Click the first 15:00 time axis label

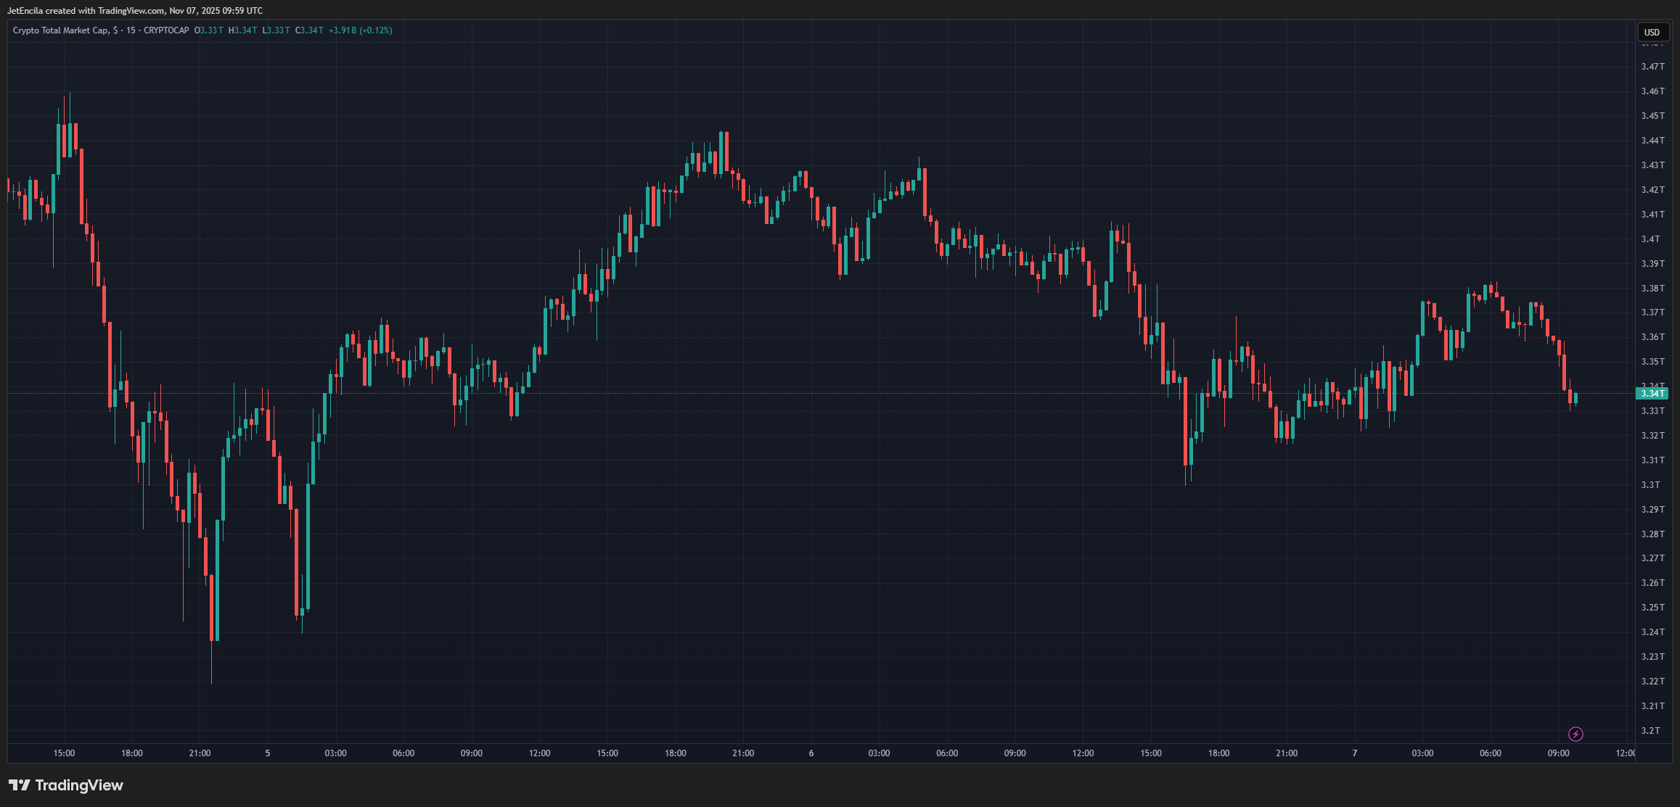pos(64,753)
